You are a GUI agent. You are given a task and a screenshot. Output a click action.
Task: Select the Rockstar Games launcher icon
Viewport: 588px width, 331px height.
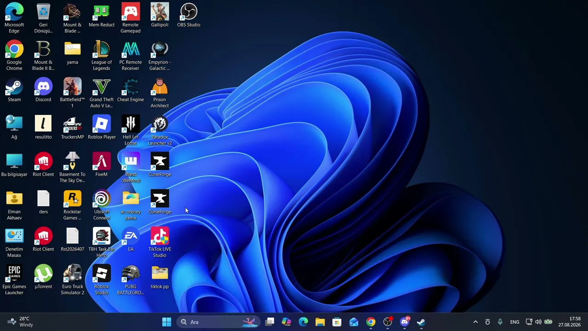pos(72,205)
